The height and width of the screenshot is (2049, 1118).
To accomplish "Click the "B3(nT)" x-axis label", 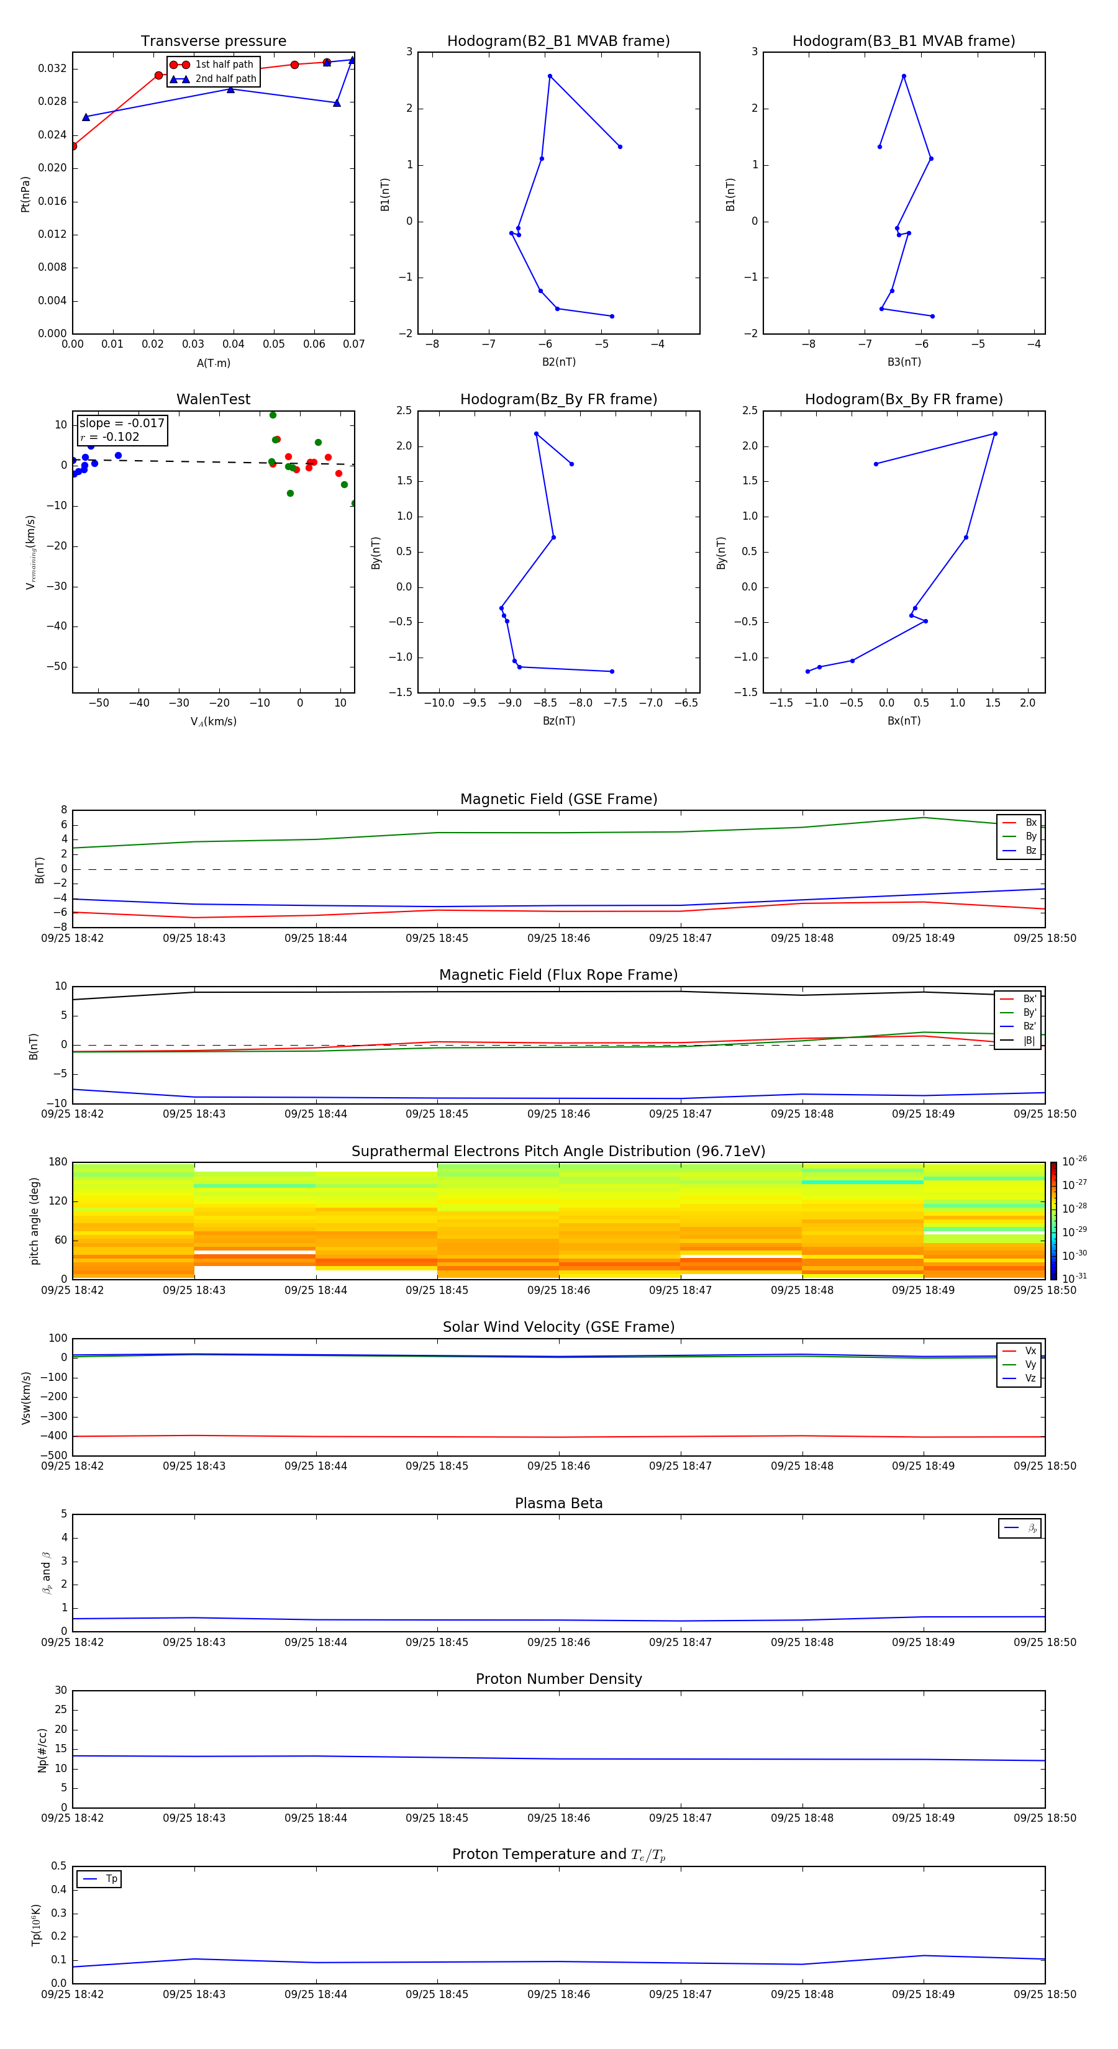I will tap(904, 362).
